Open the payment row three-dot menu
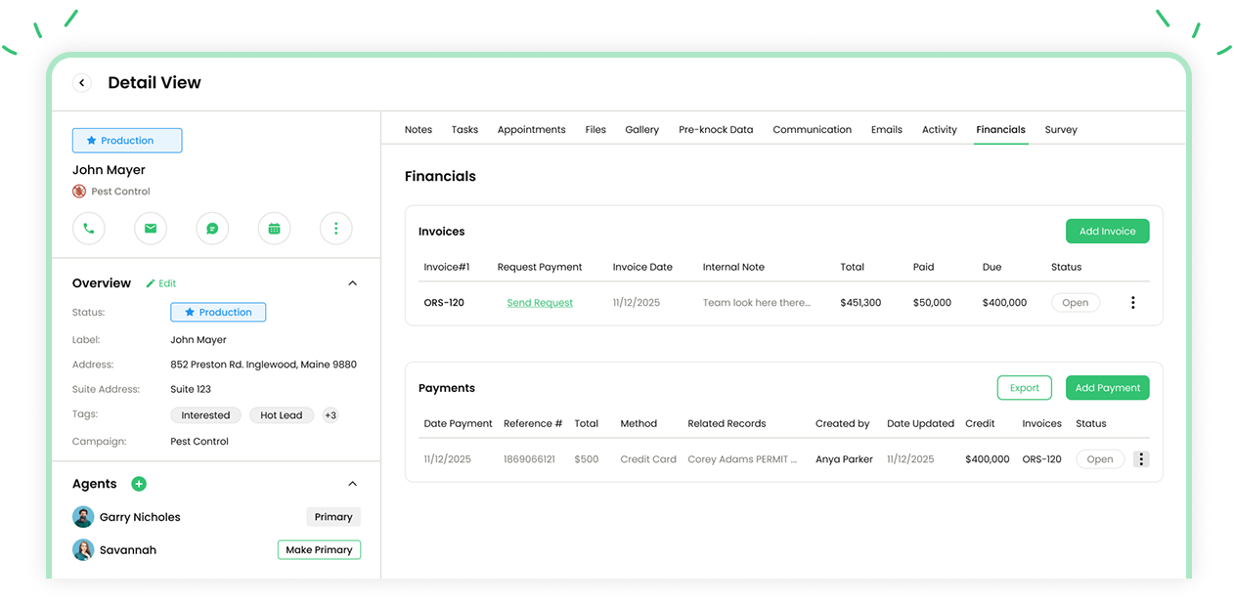This screenshot has width=1234, height=604. pos(1140,459)
